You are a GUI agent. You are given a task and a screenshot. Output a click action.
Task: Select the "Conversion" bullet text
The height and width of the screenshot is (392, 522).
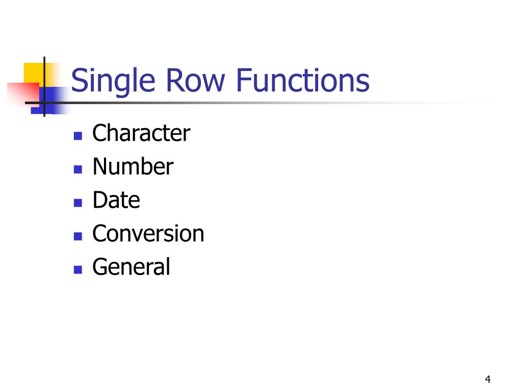(148, 234)
